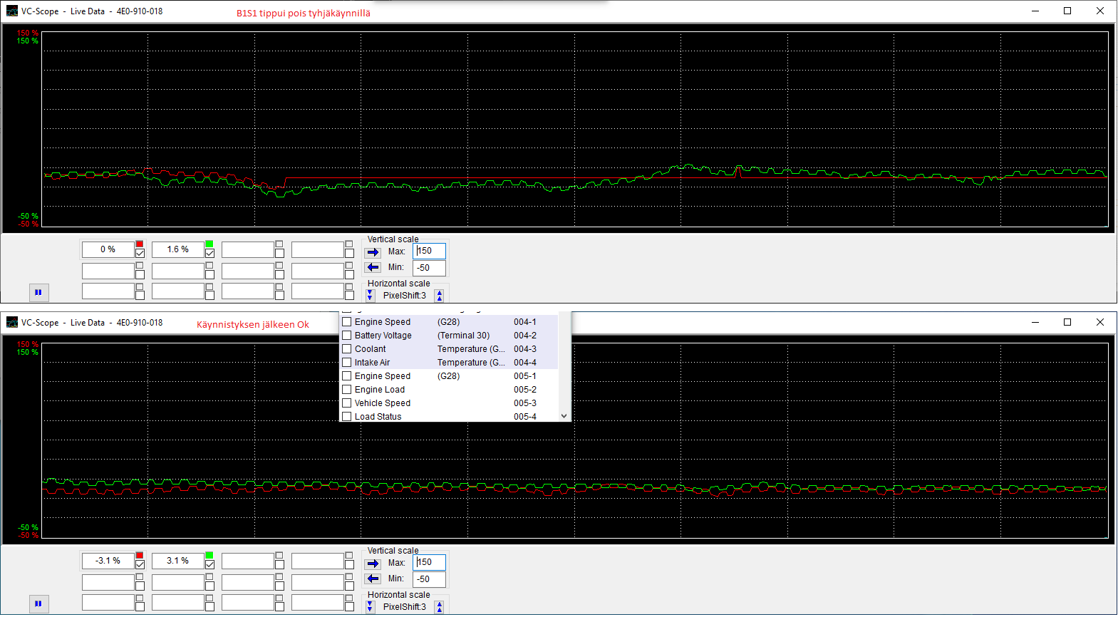This screenshot has height=617, width=1118.
Task: Pause live data in the top window
Action: click(38, 292)
